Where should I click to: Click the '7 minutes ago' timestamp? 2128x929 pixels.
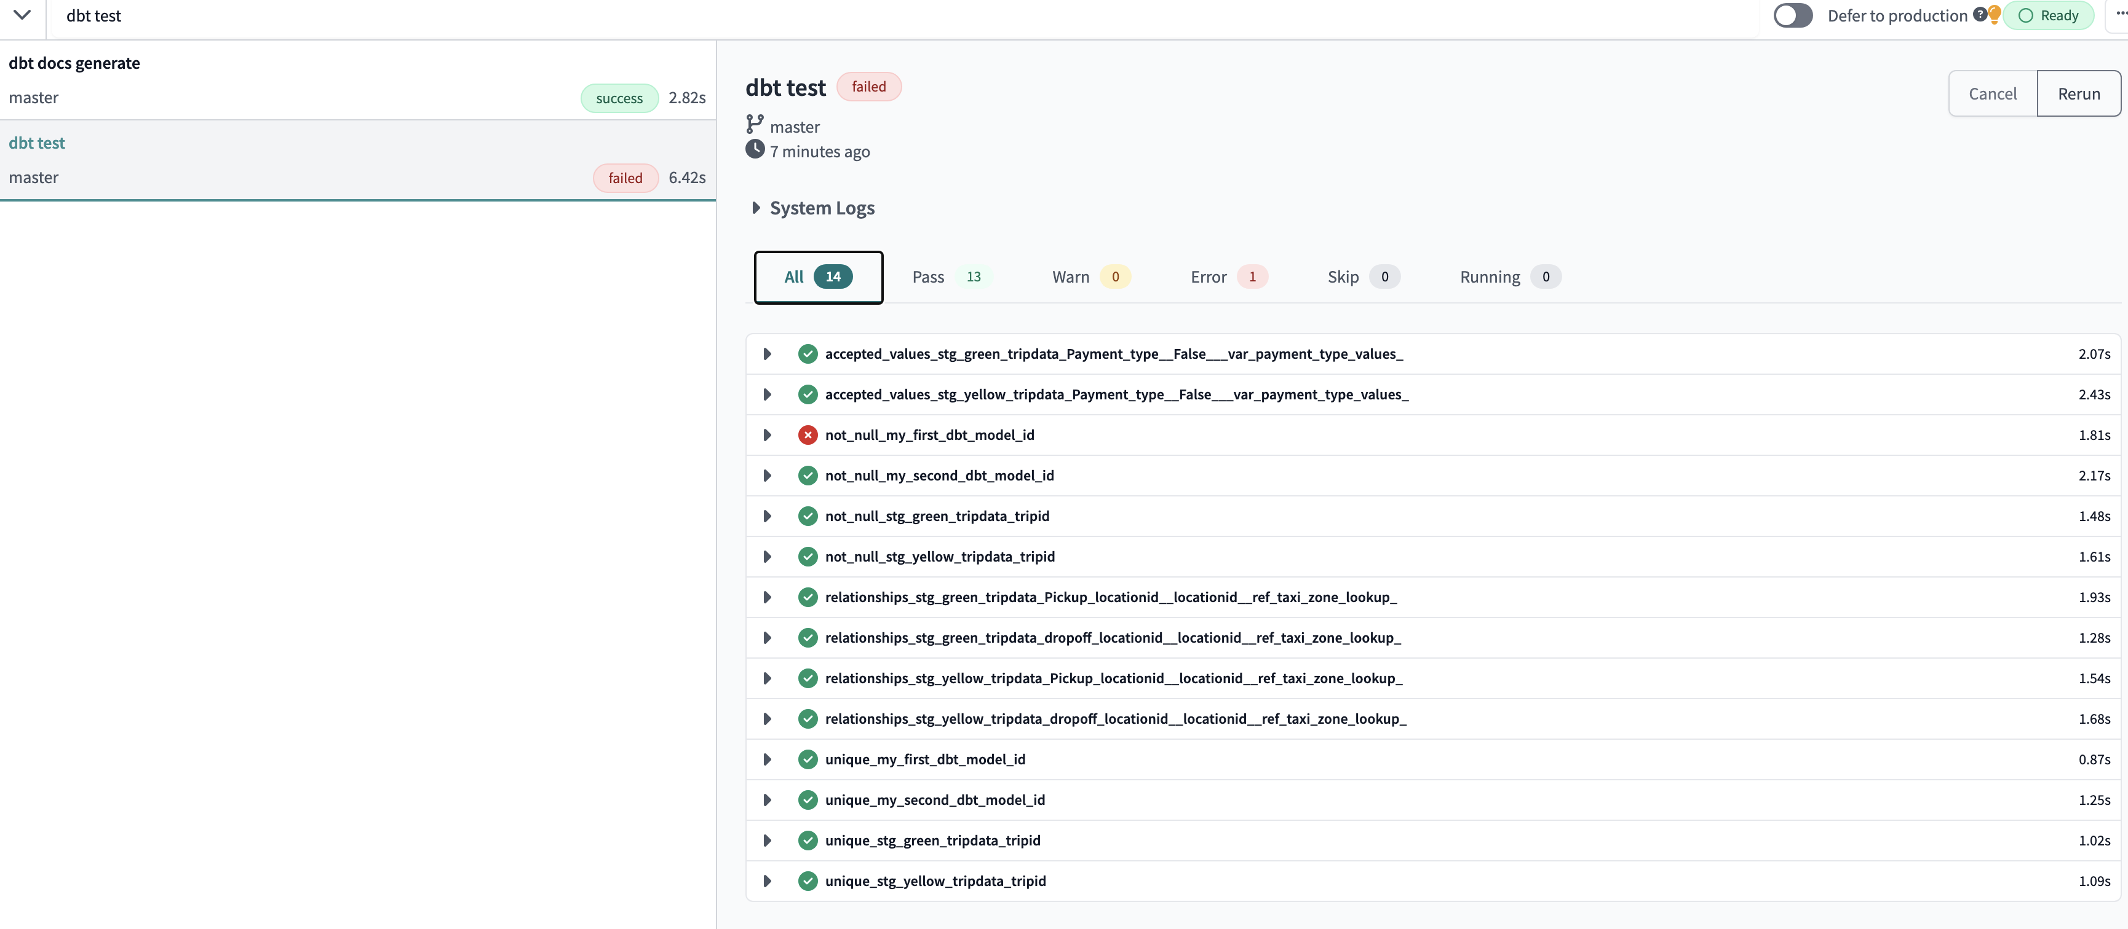click(819, 152)
